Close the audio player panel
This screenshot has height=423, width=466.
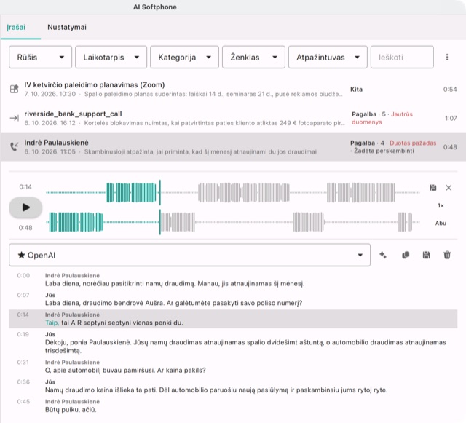pos(449,188)
